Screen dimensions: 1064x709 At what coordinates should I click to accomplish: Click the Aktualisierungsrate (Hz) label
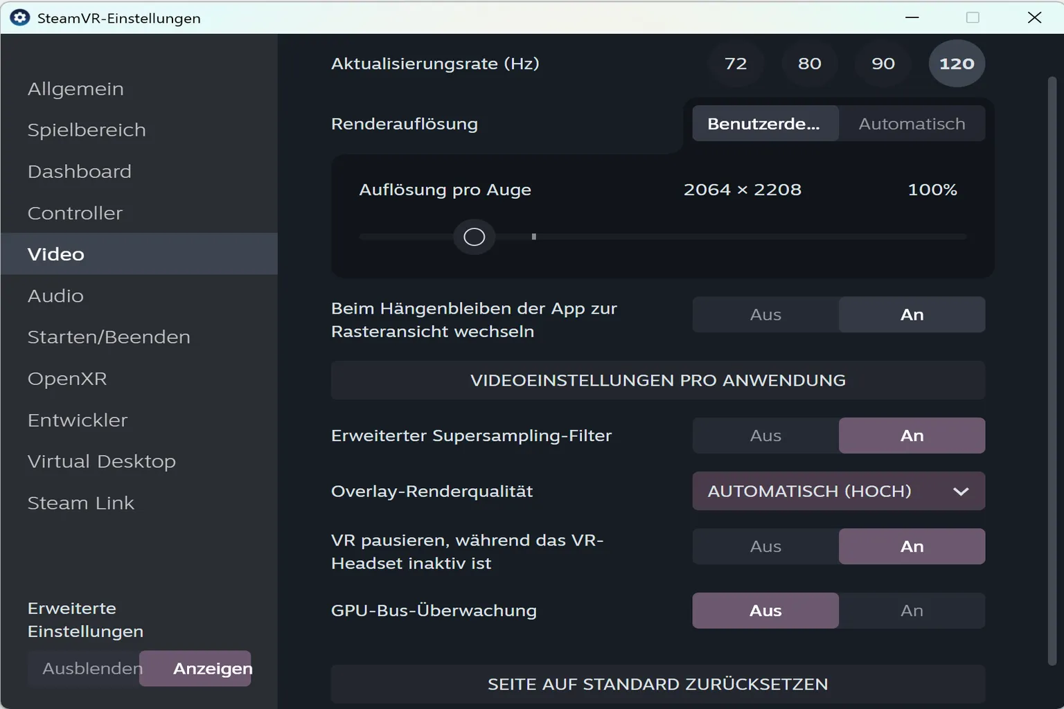435,64
